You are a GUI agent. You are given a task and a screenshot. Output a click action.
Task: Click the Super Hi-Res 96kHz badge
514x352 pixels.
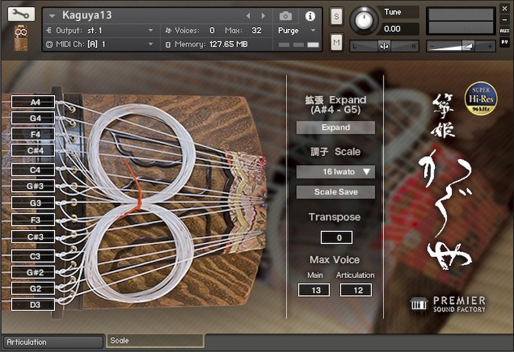pos(481,98)
